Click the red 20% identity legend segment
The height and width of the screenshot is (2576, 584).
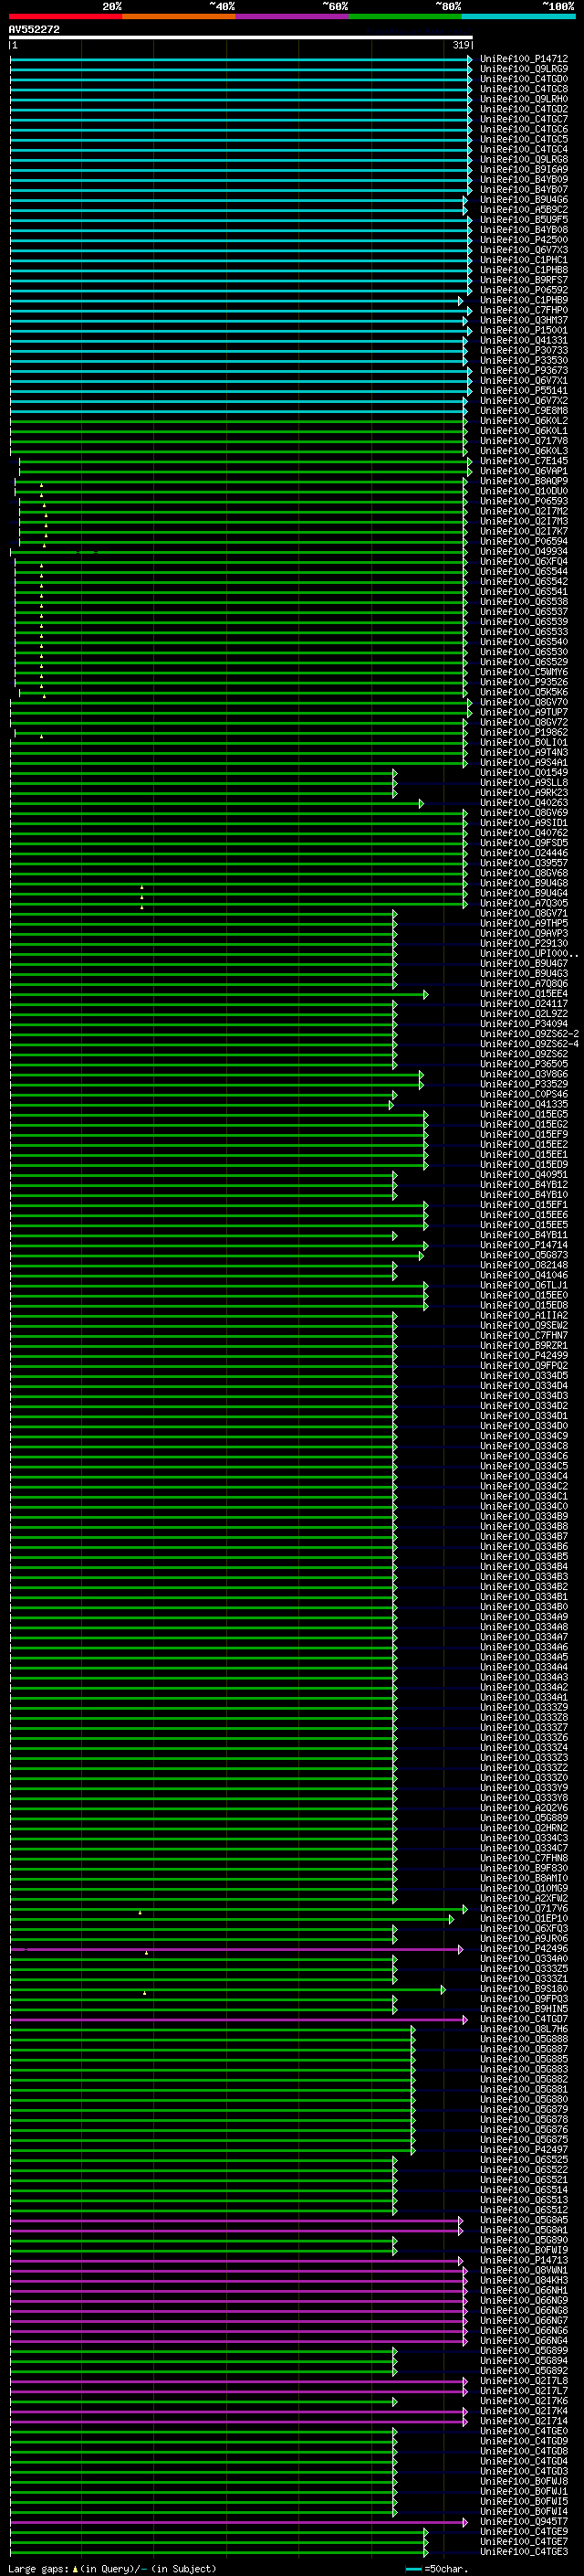coord(66,17)
